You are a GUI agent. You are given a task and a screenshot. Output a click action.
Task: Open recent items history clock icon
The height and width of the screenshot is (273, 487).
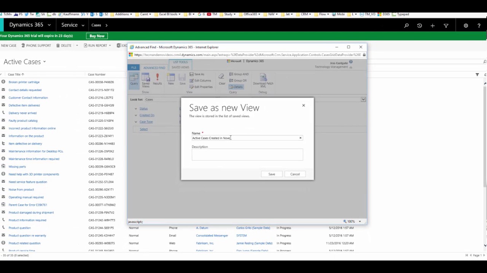click(x=419, y=25)
